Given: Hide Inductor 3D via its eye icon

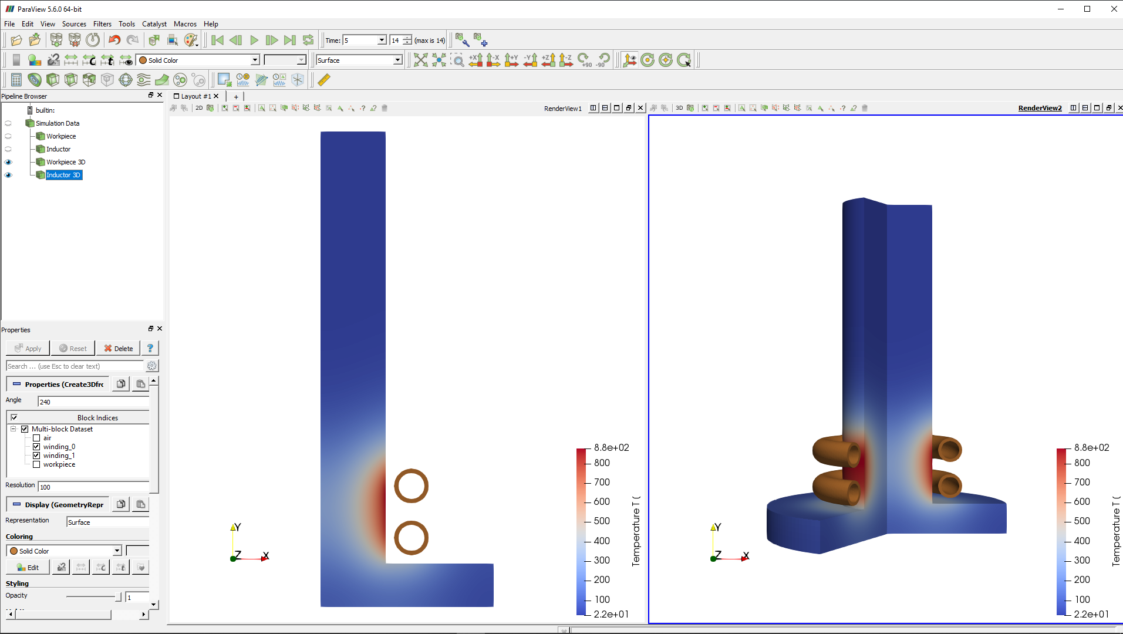Looking at the screenshot, I should coord(8,175).
